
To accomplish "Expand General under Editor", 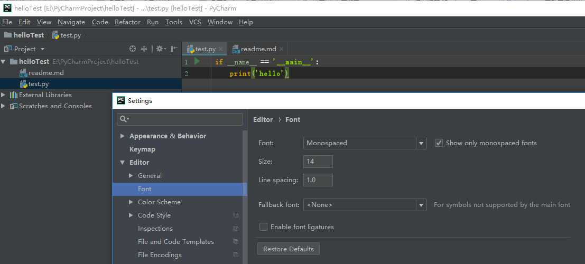I will click(131, 175).
